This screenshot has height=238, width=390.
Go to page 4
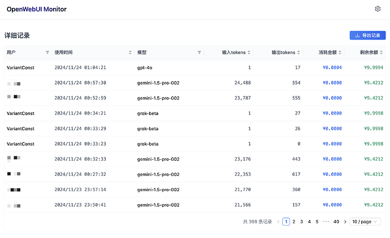309,222
